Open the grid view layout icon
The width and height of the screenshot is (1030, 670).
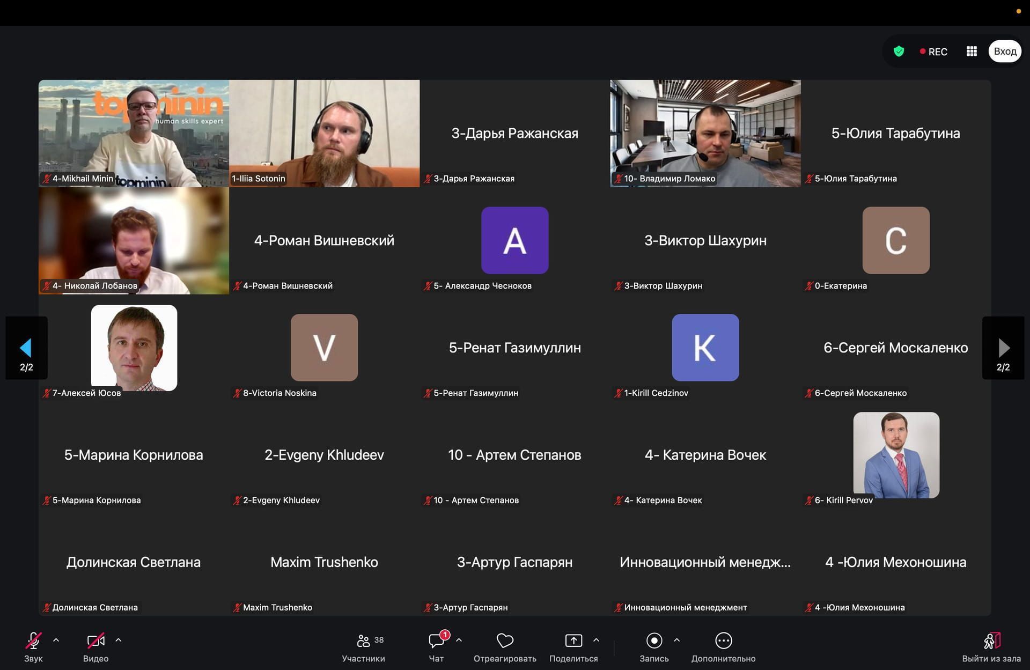tap(972, 51)
